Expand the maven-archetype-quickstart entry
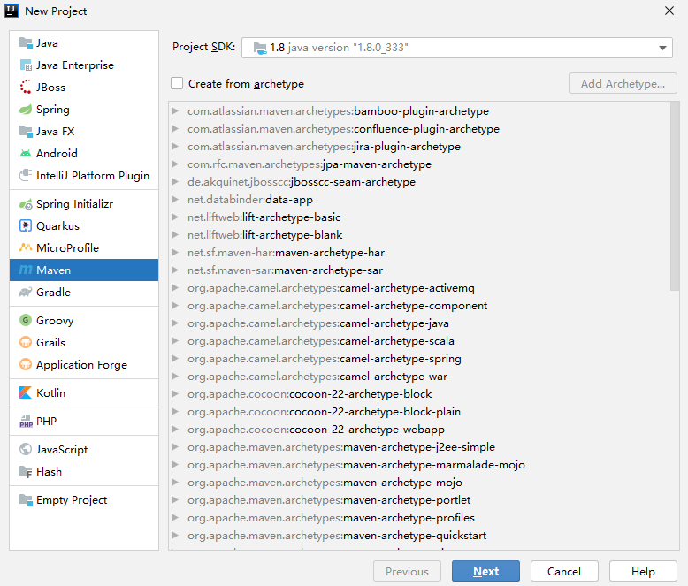688x586 pixels. click(176, 536)
